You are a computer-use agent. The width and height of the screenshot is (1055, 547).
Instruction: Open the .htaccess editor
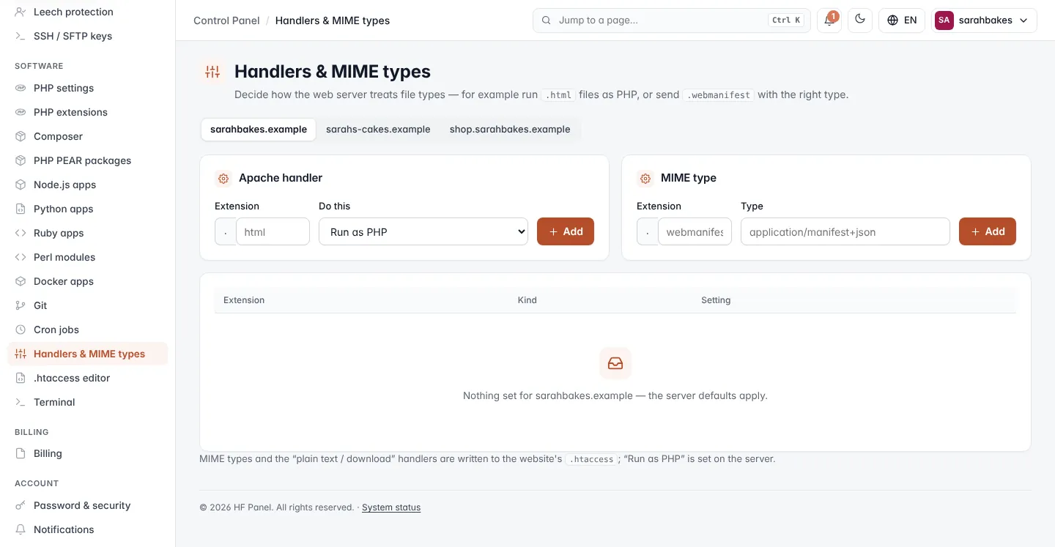[x=87, y=378]
